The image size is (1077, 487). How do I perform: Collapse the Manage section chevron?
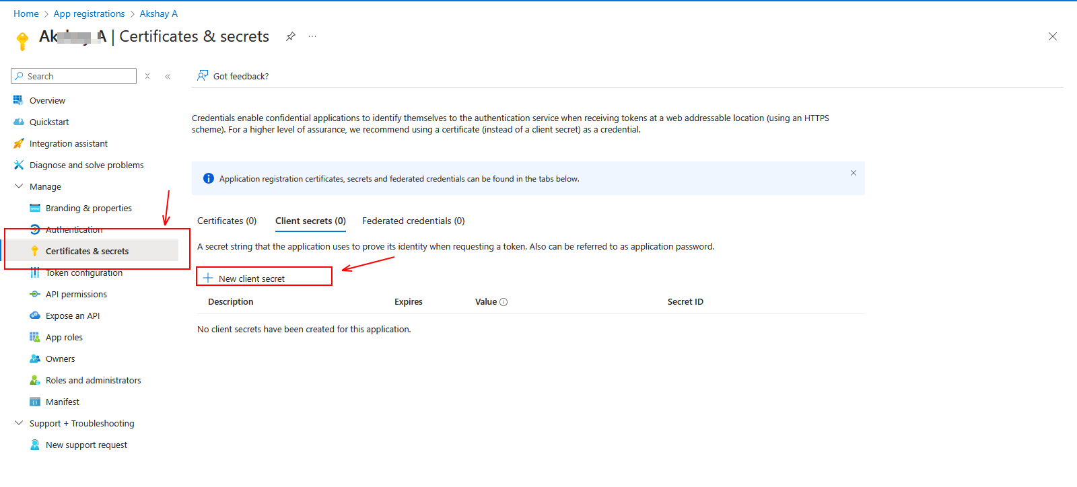pos(19,186)
